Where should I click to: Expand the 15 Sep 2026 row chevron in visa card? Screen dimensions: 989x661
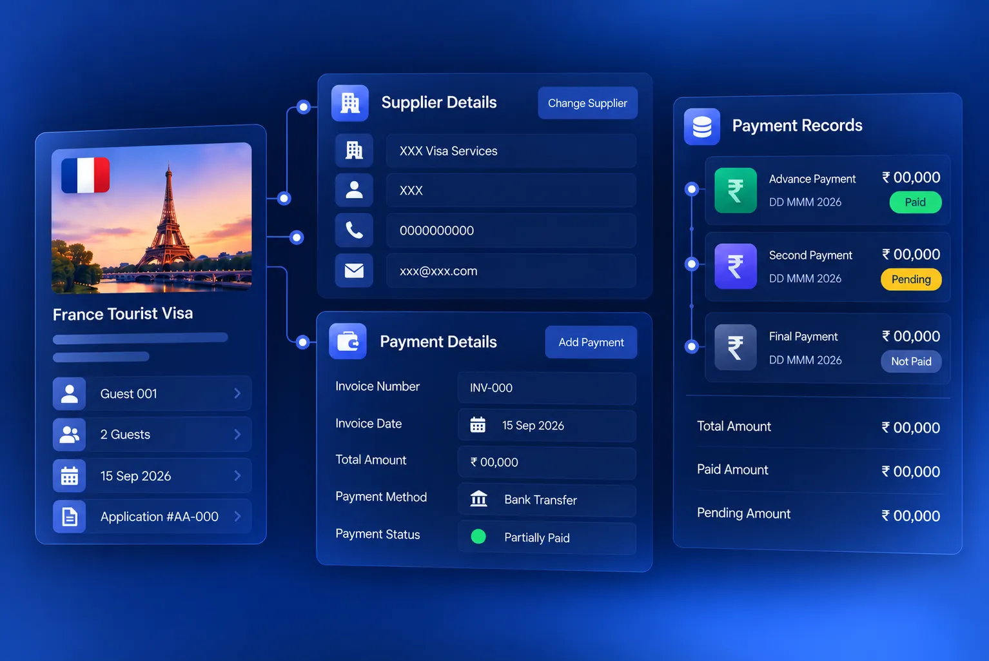pos(237,476)
